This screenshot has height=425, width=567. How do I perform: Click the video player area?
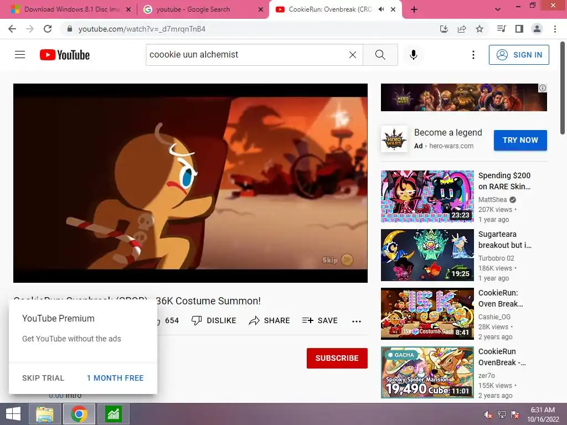coord(190,183)
